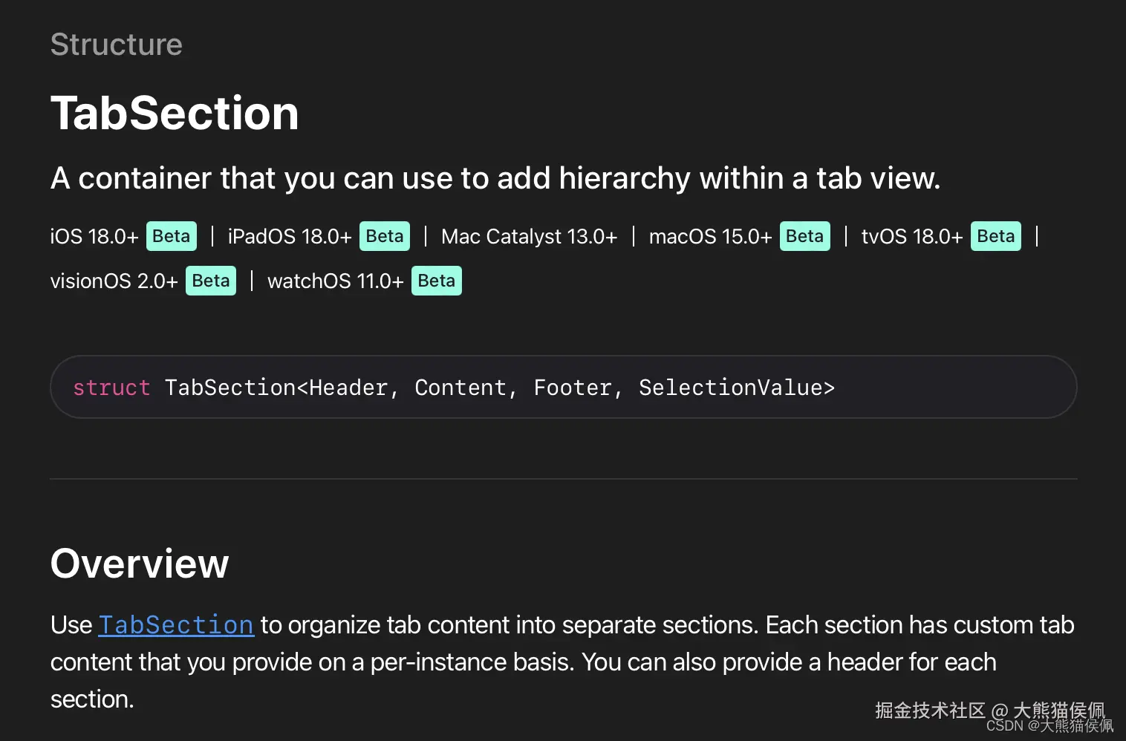Click the large TabSection page title

tap(175, 114)
